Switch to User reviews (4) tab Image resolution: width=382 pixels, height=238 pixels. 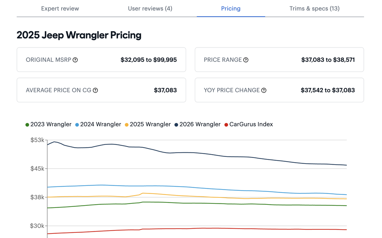click(150, 8)
